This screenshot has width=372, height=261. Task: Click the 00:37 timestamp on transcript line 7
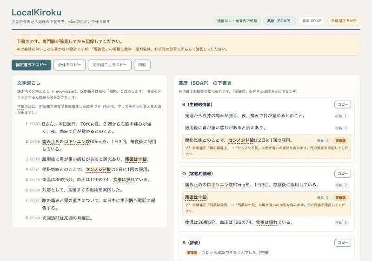pos(35,200)
